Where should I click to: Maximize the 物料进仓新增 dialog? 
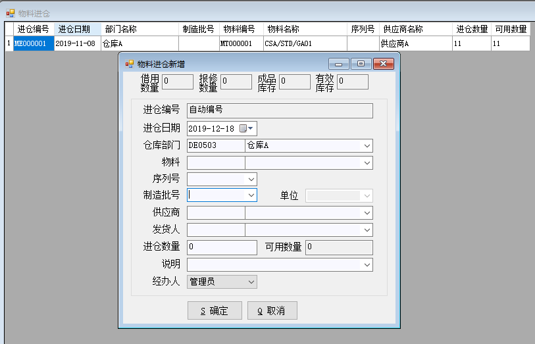pos(361,64)
